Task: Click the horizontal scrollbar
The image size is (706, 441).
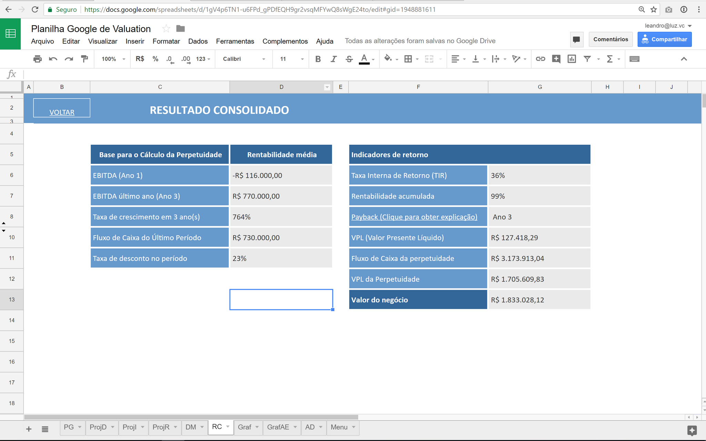Action: 191,417
